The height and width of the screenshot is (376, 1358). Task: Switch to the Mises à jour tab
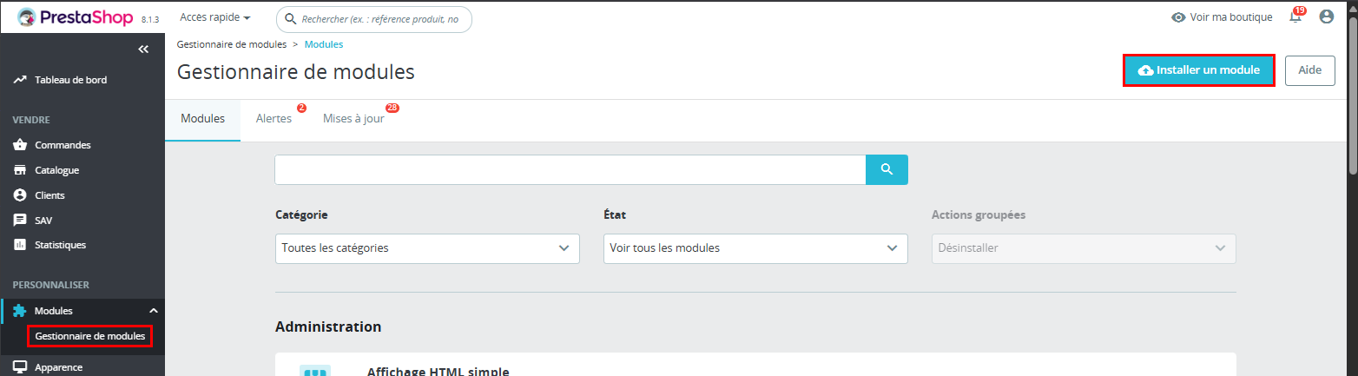(353, 119)
